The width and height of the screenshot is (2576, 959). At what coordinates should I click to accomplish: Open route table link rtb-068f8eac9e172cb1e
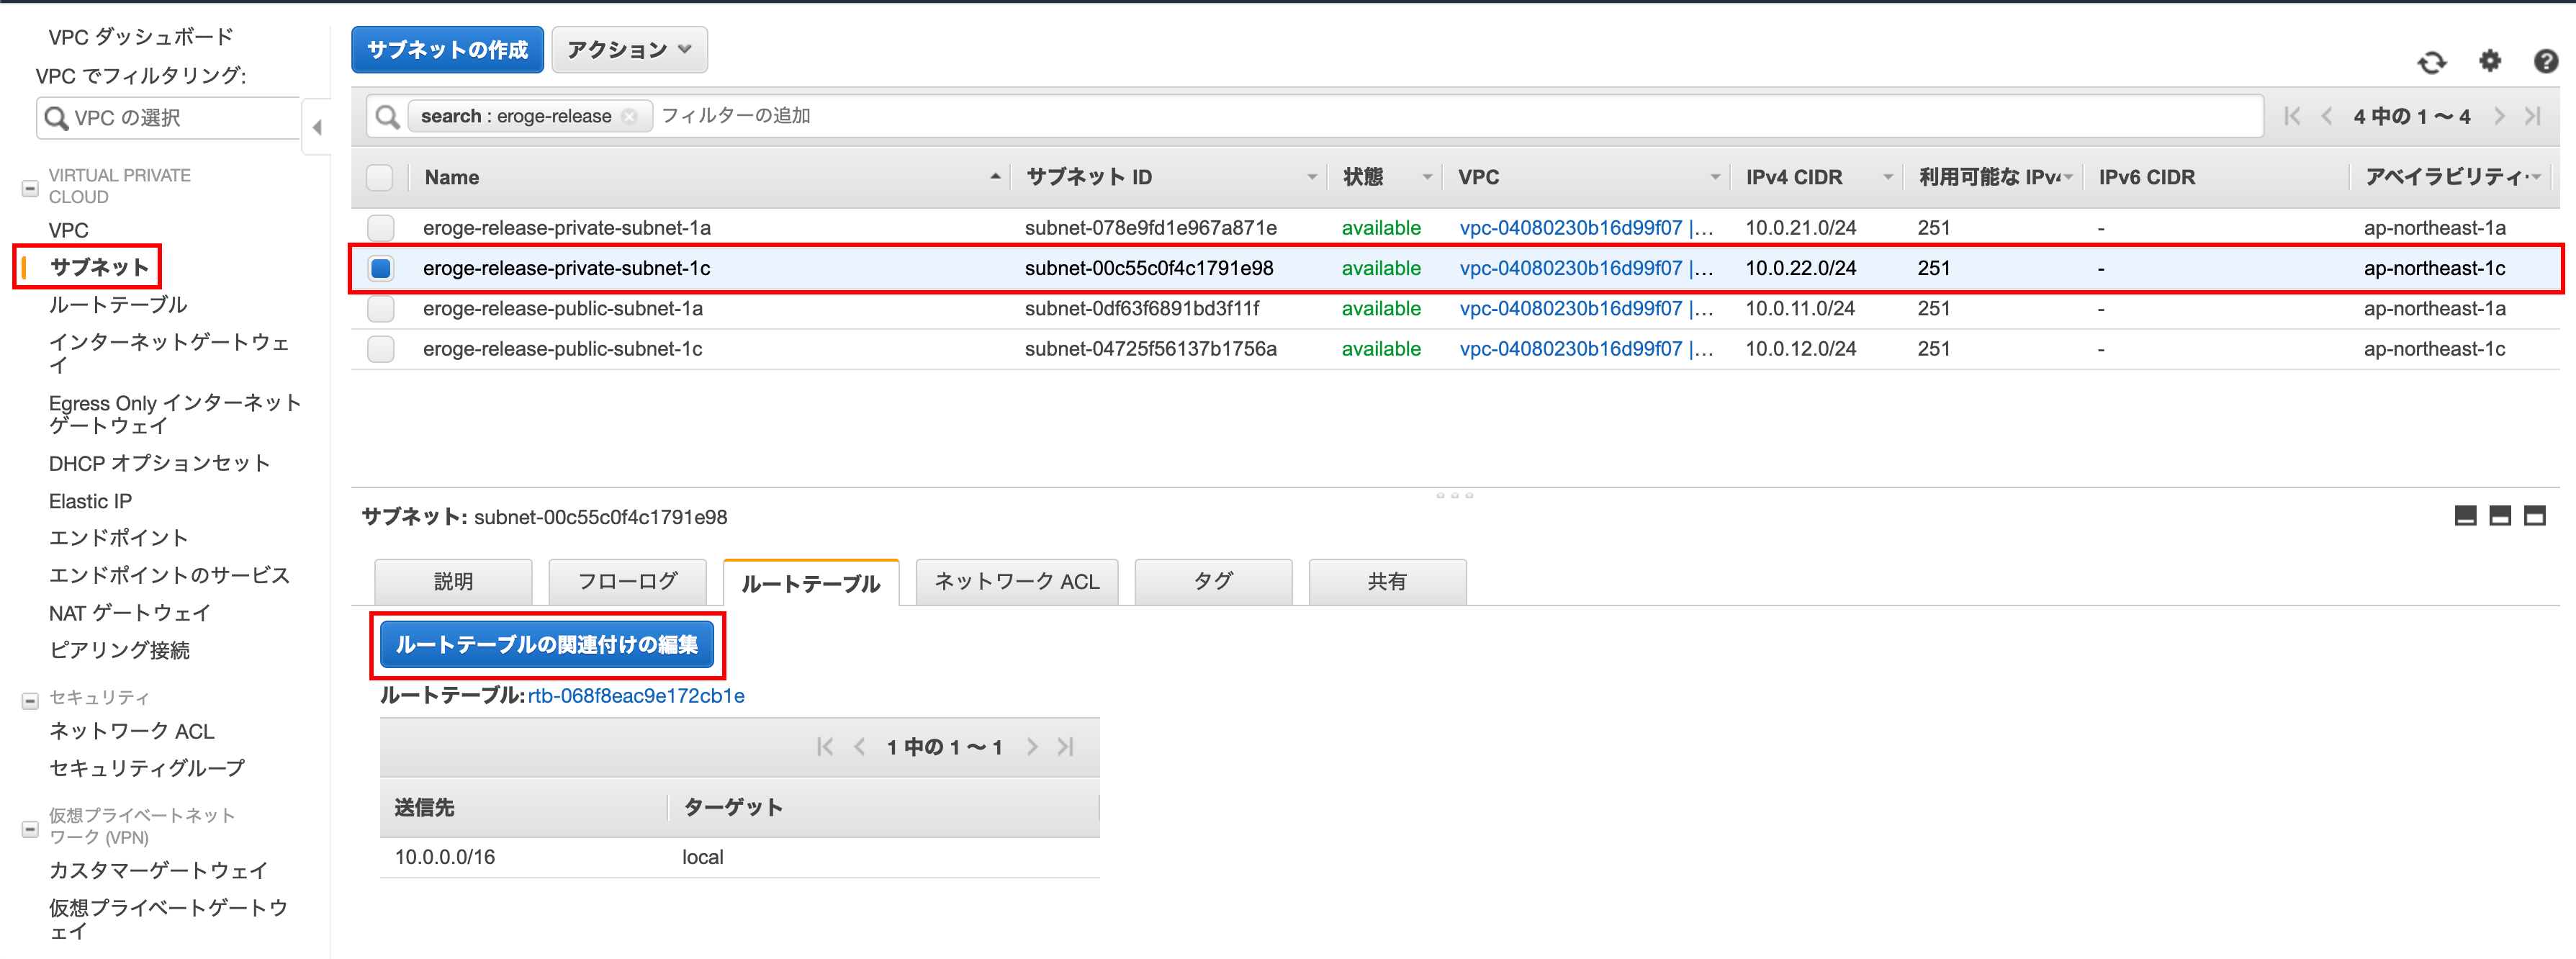click(x=636, y=696)
